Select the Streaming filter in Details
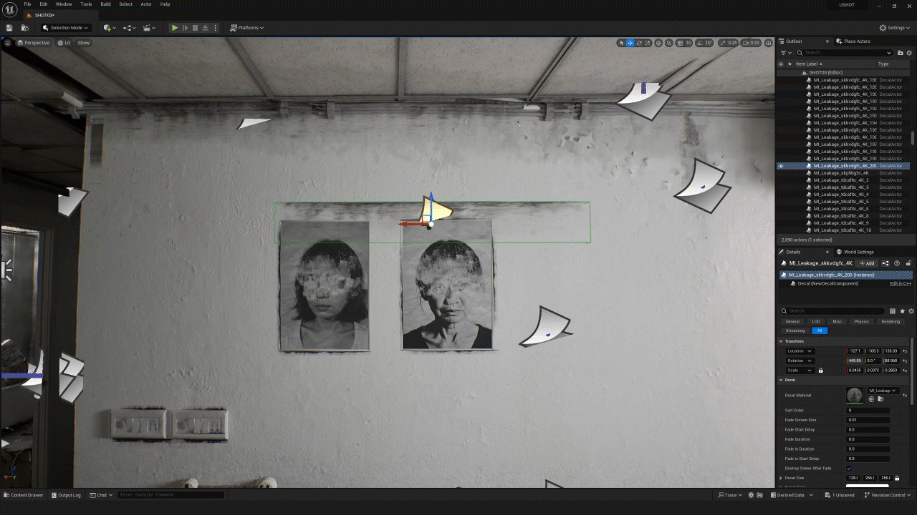The height and width of the screenshot is (515, 917). (x=795, y=330)
